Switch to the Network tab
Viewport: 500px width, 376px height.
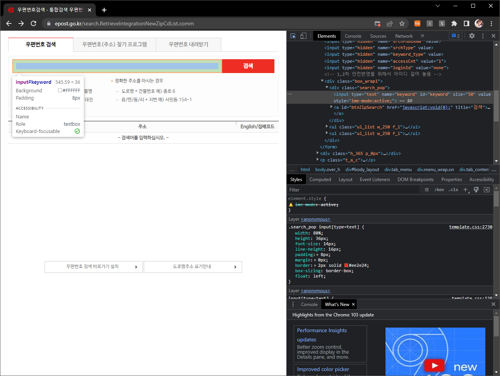tap(404, 36)
